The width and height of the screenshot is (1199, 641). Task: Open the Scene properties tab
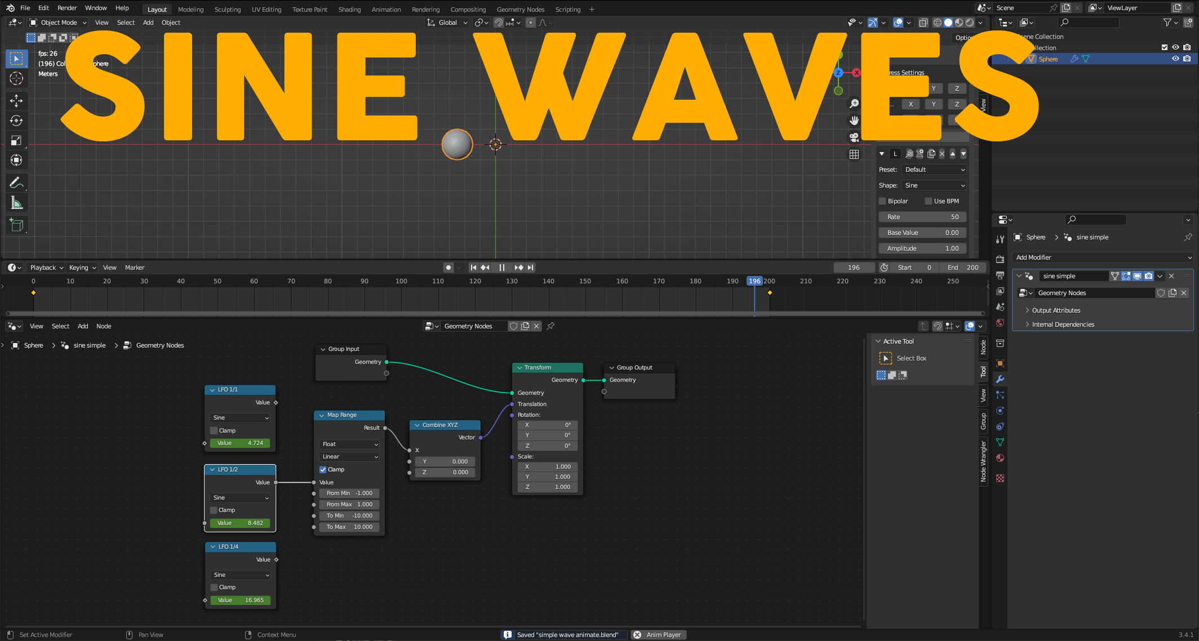tap(1000, 307)
